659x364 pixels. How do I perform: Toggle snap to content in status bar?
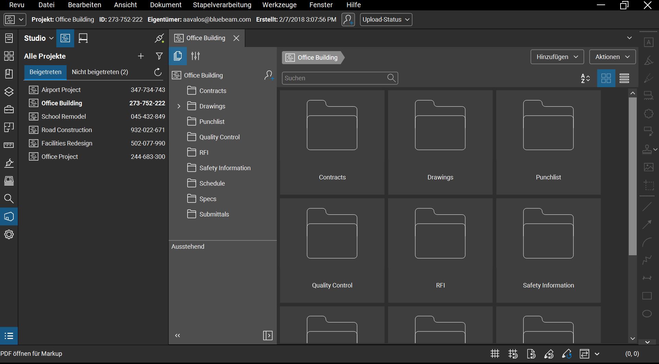click(x=531, y=354)
